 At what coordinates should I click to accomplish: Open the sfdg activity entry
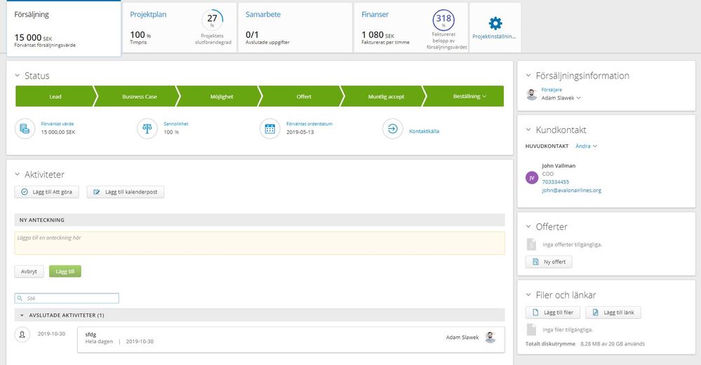[291, 340]
